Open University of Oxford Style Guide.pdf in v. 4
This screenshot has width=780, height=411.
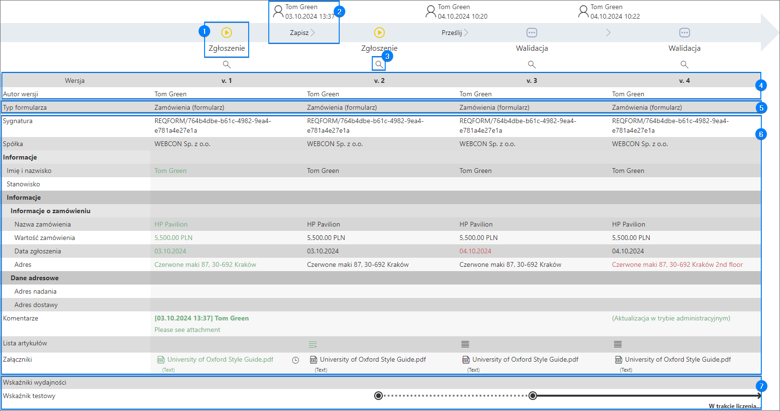click(x=678, y=359)
